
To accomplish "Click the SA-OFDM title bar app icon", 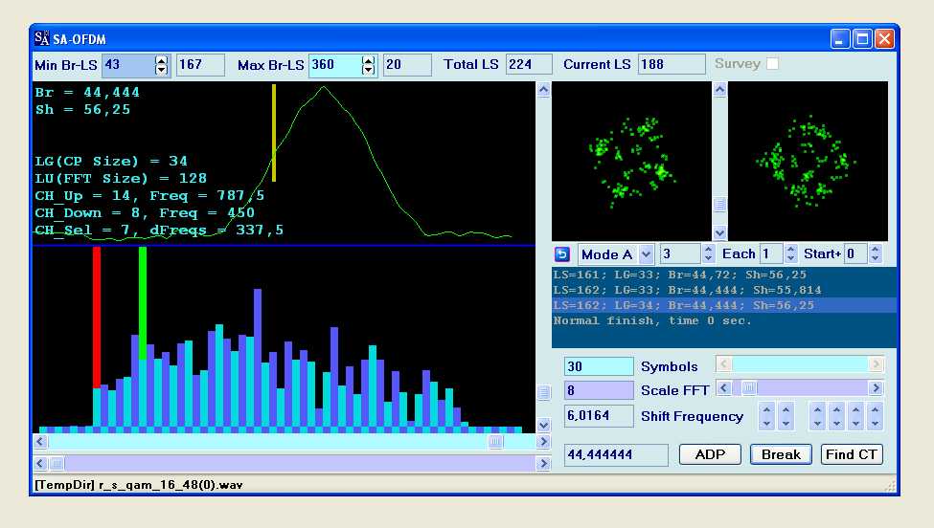I will [42, 39].
